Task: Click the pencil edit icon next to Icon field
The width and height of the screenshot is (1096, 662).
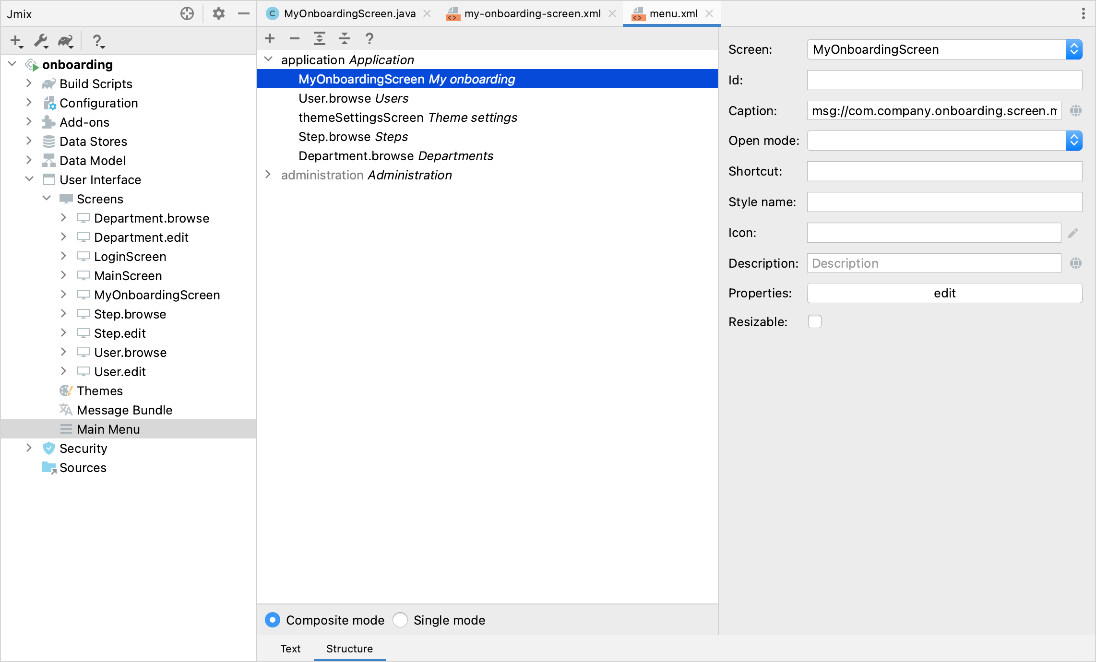Action: click(1073, 233)
